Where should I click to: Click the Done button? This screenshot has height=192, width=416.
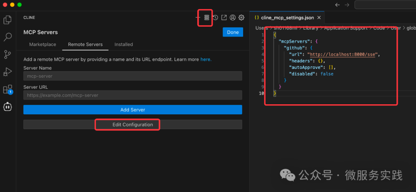[x=233, y=32]
